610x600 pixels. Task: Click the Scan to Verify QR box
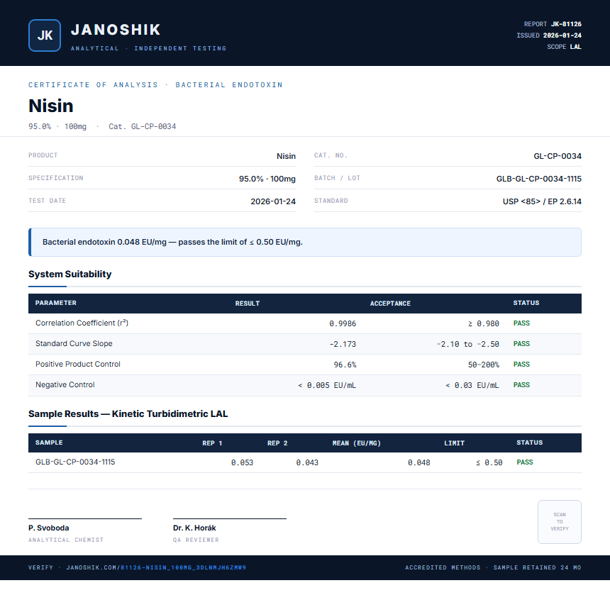click(x=560, y=522)
